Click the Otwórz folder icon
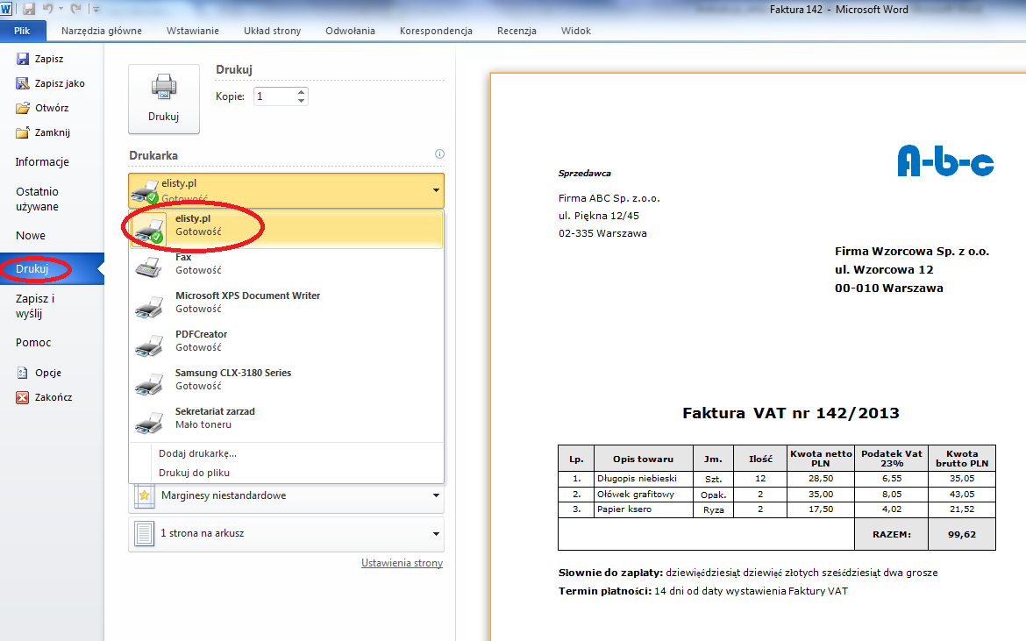The height and width of the screenshot is (641, 1026). click(23, 108)
